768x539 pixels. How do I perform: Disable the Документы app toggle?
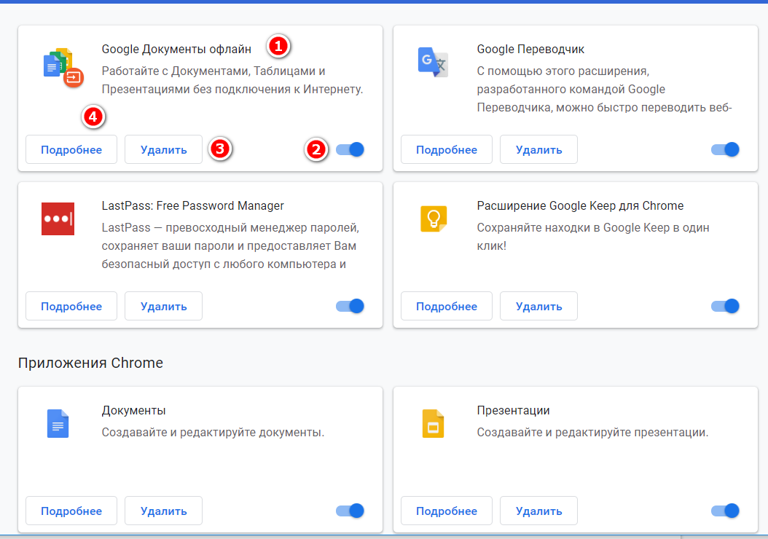click(x=350, y=511)
